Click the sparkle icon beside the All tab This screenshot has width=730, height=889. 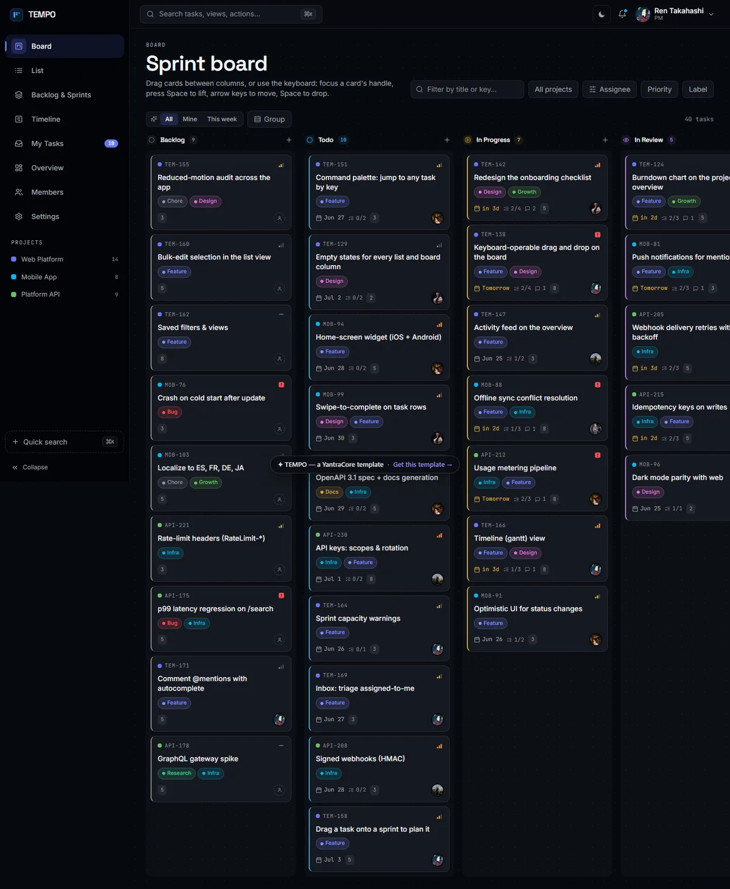tap(154, 119)
